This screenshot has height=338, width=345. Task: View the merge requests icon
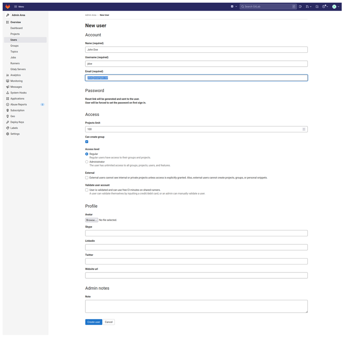coord(307,6)
